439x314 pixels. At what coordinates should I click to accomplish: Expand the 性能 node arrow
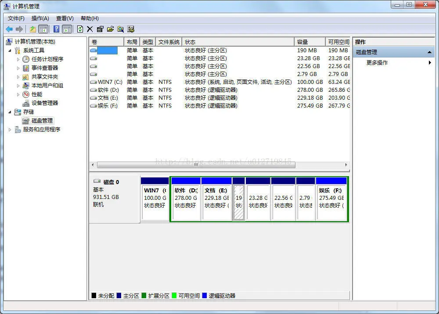[x=18, y=94]
